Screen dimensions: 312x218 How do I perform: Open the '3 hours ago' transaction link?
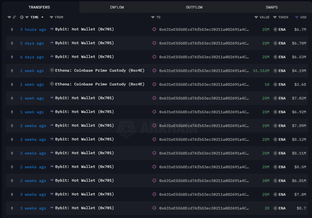pyautogui.click(x=33, y=29)
